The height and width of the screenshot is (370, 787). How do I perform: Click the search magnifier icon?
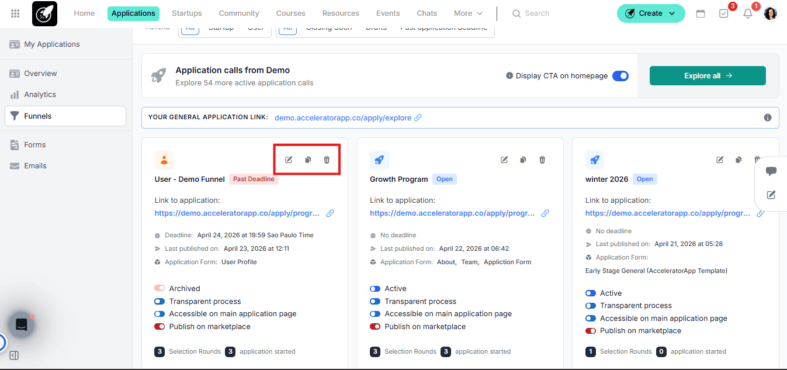(516, 13)
